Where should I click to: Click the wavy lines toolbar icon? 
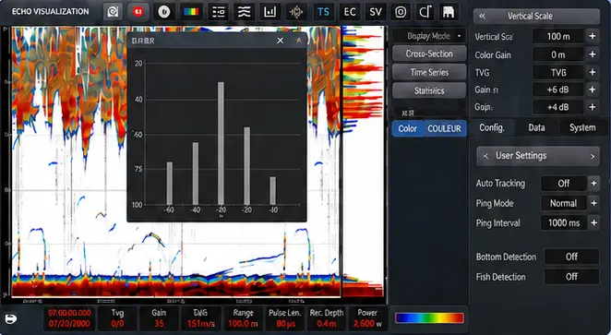[244, 12]
